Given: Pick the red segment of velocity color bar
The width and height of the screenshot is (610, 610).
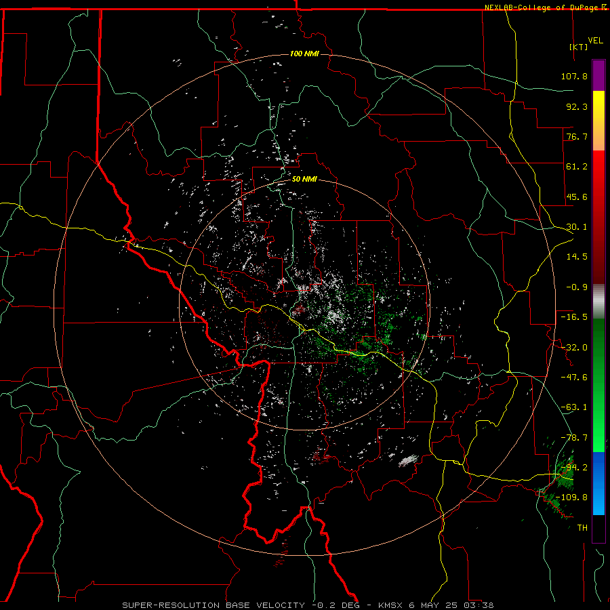Looking at the screenshot, I should (598, 217).
